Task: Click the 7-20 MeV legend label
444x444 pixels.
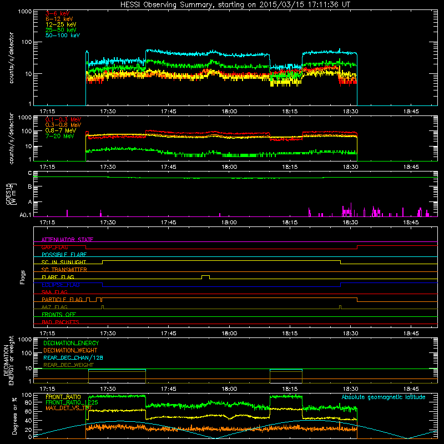Action: tap(60, 136)
